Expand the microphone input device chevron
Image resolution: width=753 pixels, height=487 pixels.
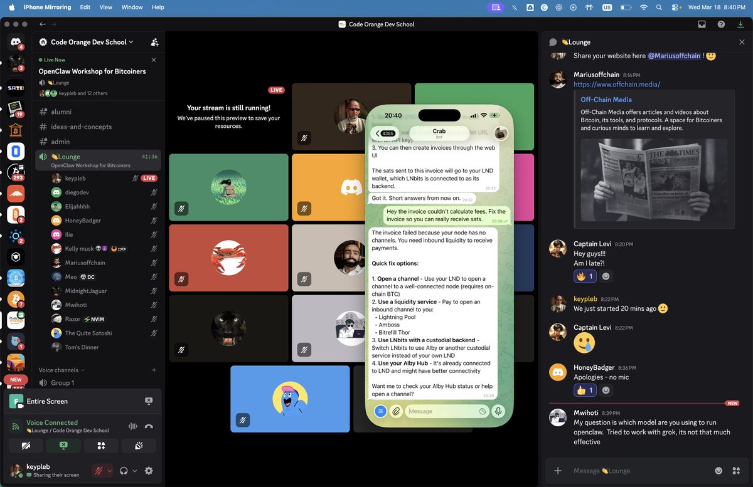coord(109,471)
